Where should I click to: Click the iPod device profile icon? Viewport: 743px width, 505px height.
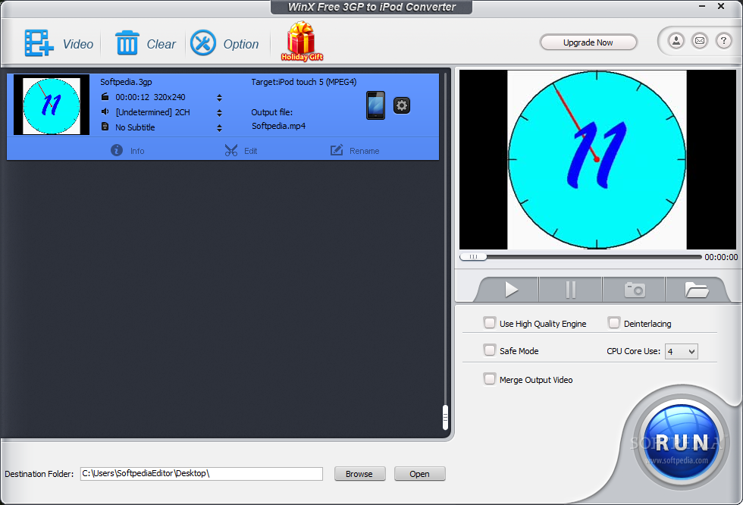click(x=376, y=105)
